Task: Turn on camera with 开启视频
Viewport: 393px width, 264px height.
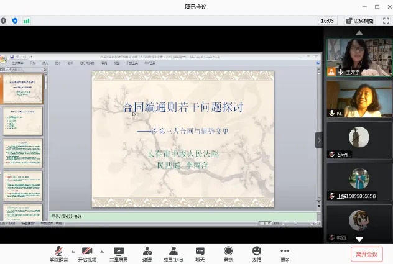Action: pos(88,253)
